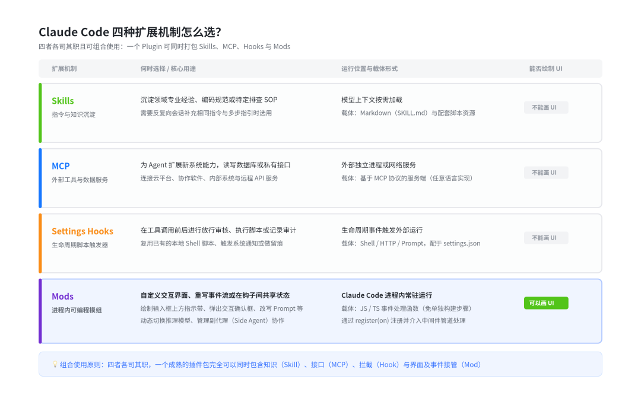Click '生命周期事件触发外部运行' in Hooks row

[382, 231]
